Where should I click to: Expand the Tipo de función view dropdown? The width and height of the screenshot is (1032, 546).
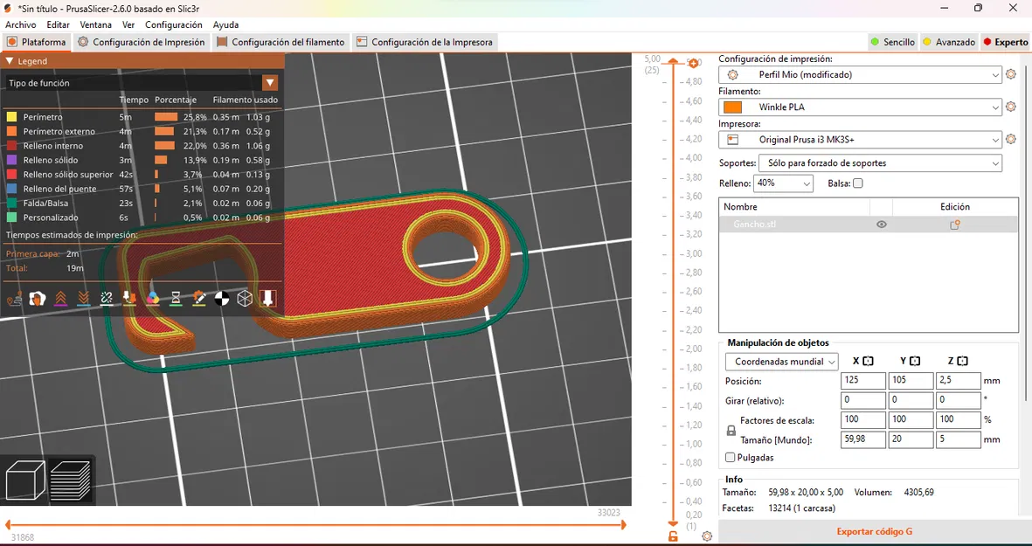tap(270, 83)
